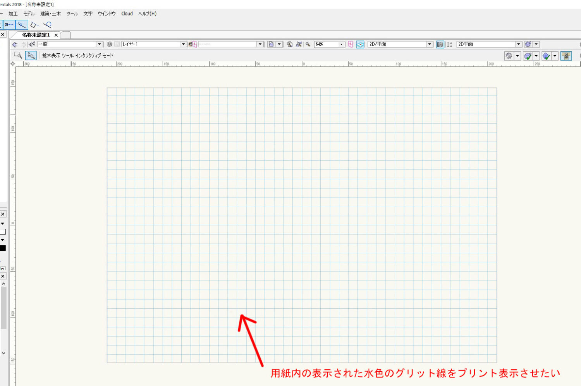Close the lower left palette with its X
Screen dimensions: 581x386
pyautogui.click(x=3, y=276)
